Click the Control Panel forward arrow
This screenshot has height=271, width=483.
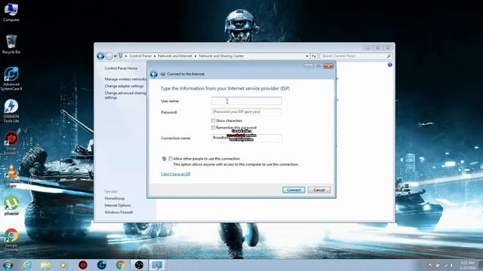click(109, 56)
